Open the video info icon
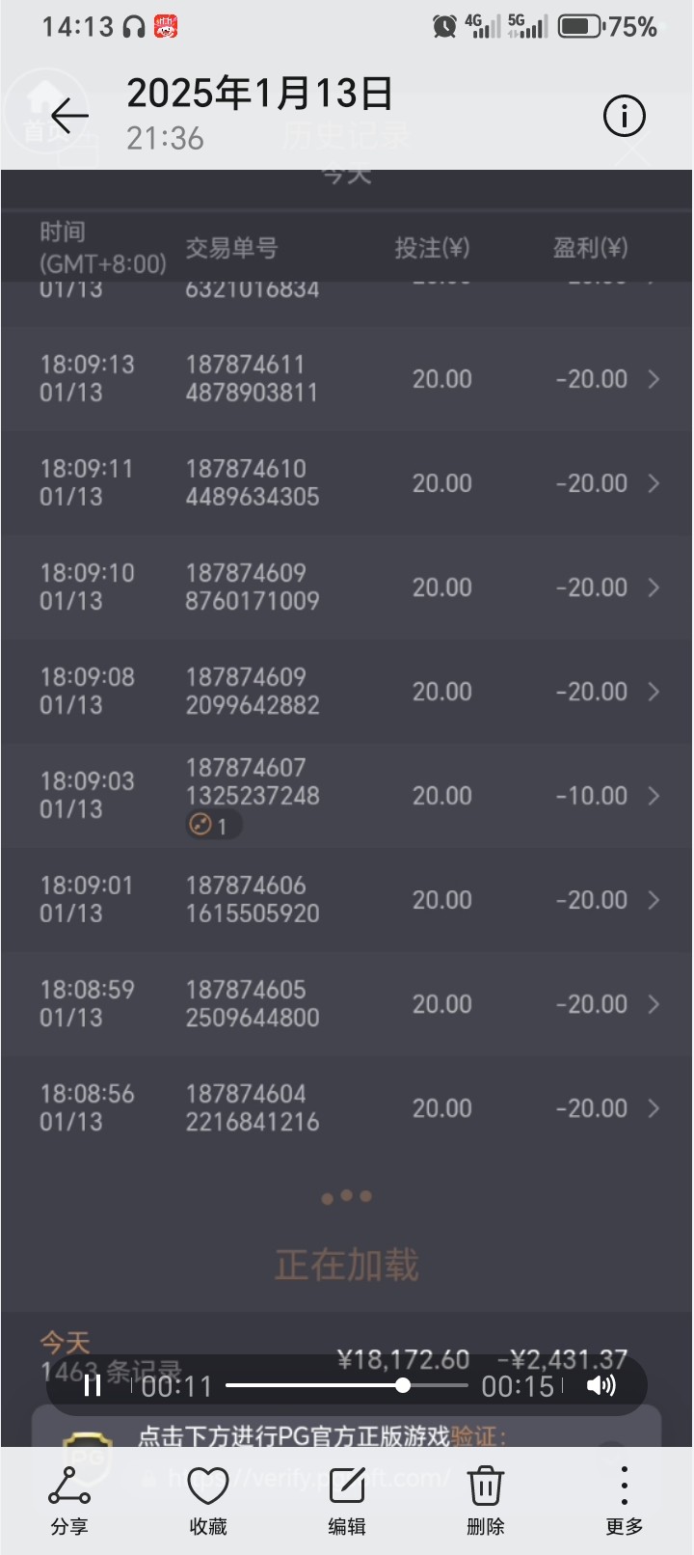The height and width of the screenshot is (1555, 694). pyautogui.click(x=624, y=117)
